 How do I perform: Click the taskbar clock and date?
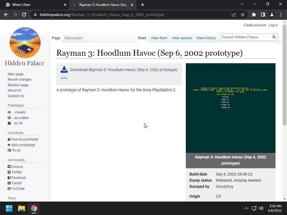(275, 208)
